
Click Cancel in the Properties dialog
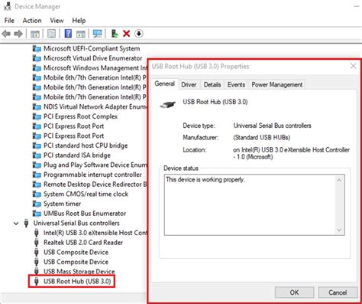point(338,293)
